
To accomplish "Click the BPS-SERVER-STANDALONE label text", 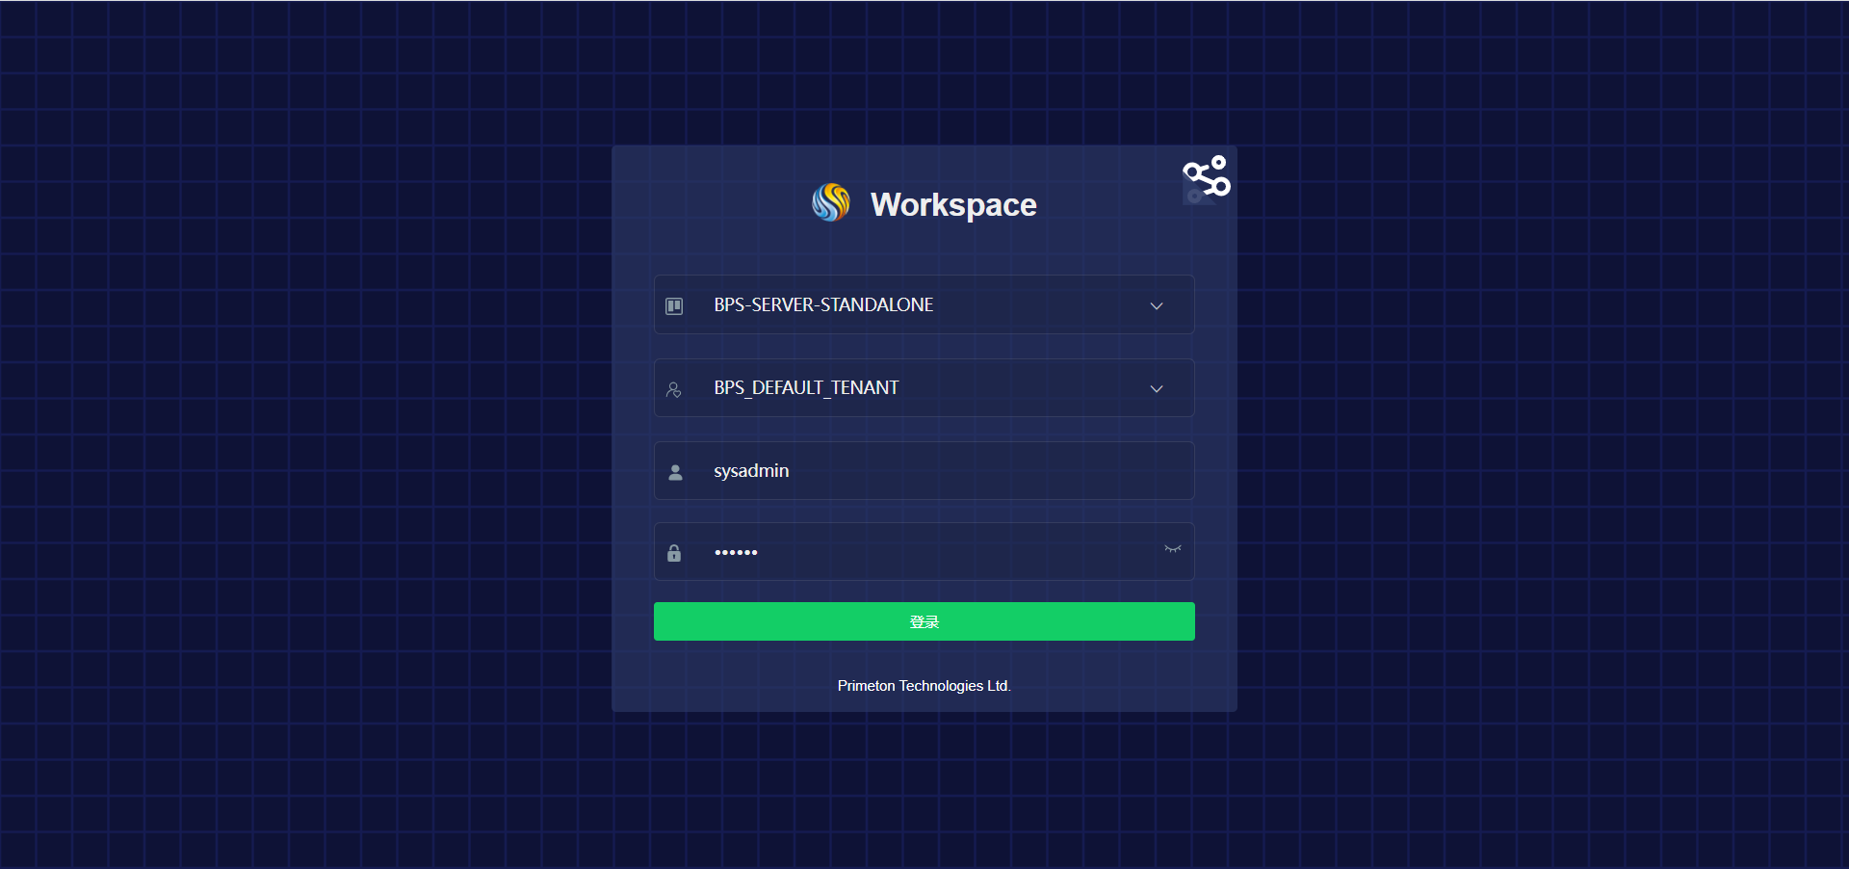I will click(823, 305).
